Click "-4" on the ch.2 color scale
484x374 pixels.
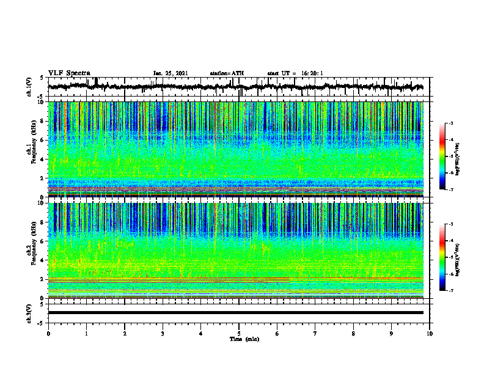(451, 241)
